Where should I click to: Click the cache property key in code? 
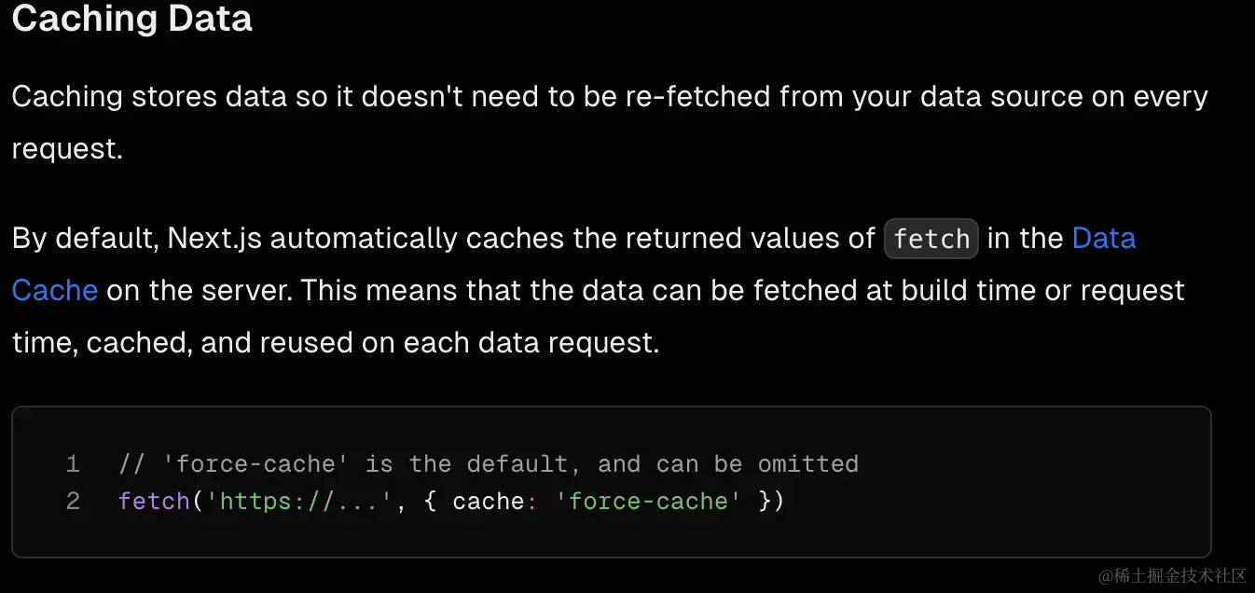pos(488,502)
